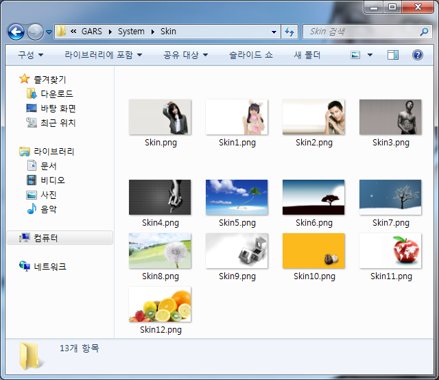Expand the arrow after System breadcrumb

point(152,32)
